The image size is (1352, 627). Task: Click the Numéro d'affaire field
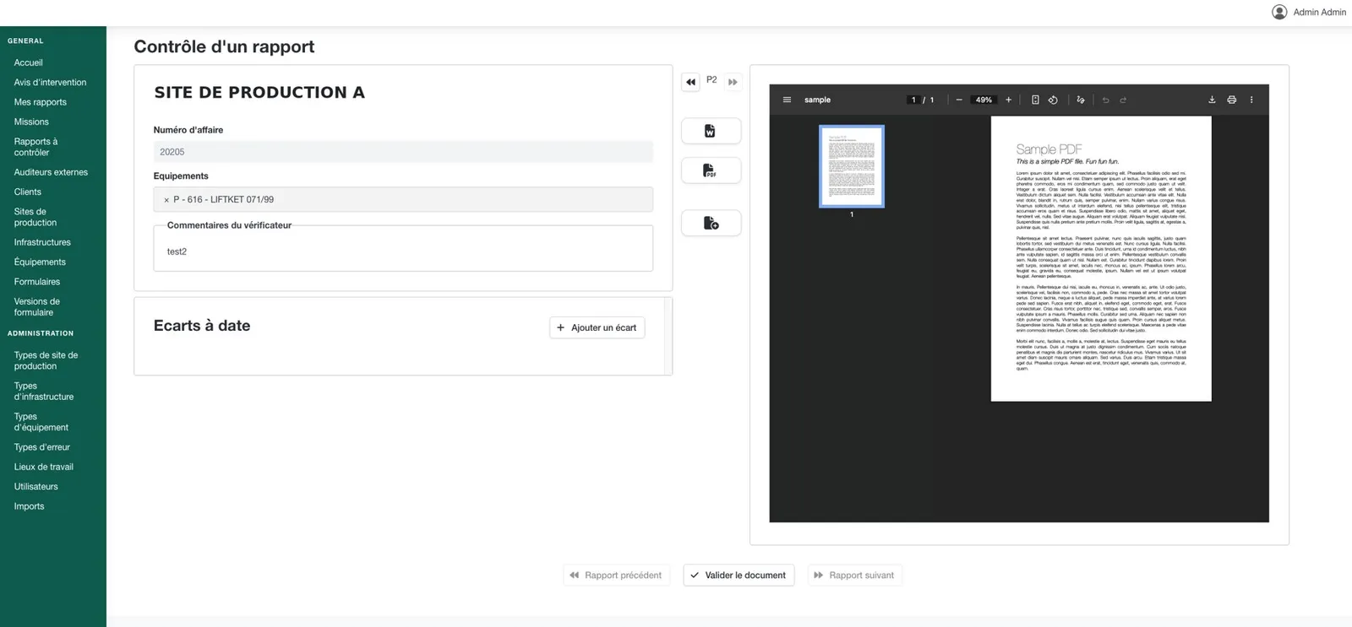(x=403, y=152)
